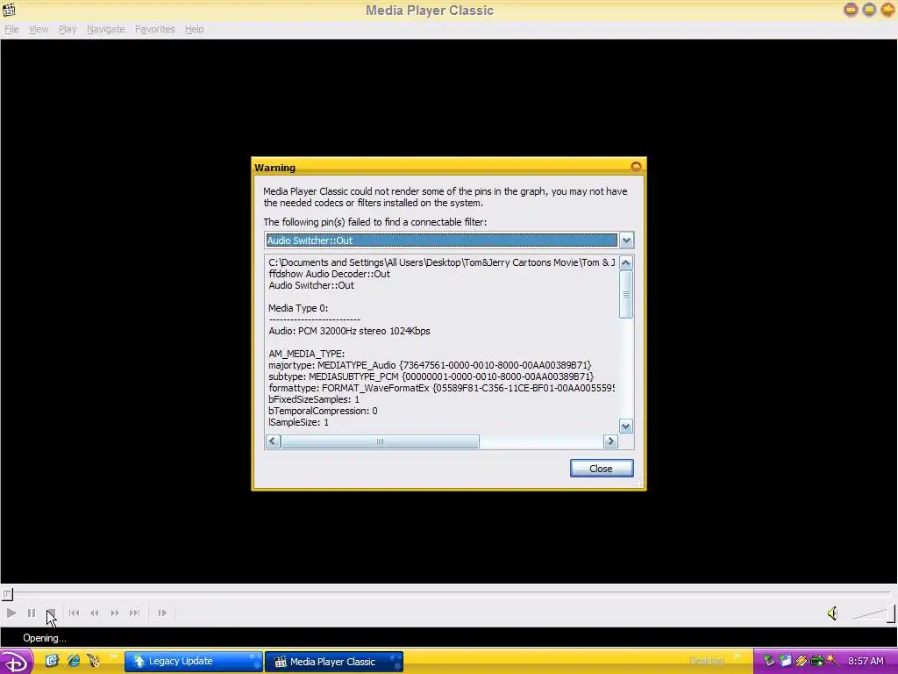Click the horizontal scroll left arrow

(274, 441)
